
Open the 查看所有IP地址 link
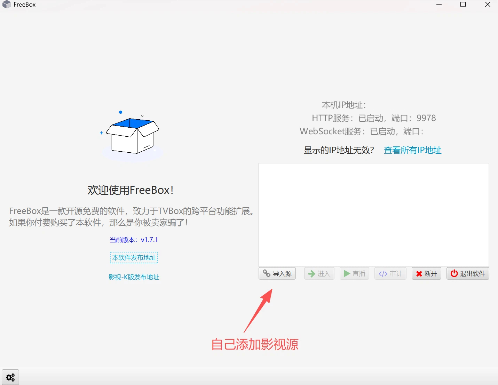tap(413, 150)
